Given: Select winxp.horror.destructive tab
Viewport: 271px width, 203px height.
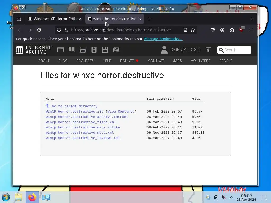Looking at the screenshot, I should click(114, 19).
